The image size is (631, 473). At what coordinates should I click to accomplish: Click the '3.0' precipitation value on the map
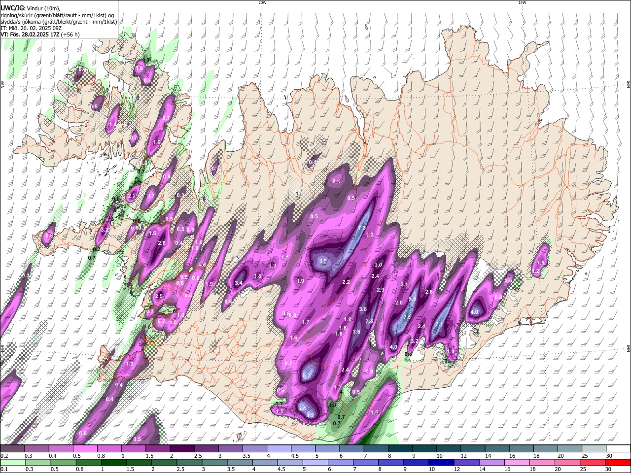pyautogui.click(x=378, y=265)
